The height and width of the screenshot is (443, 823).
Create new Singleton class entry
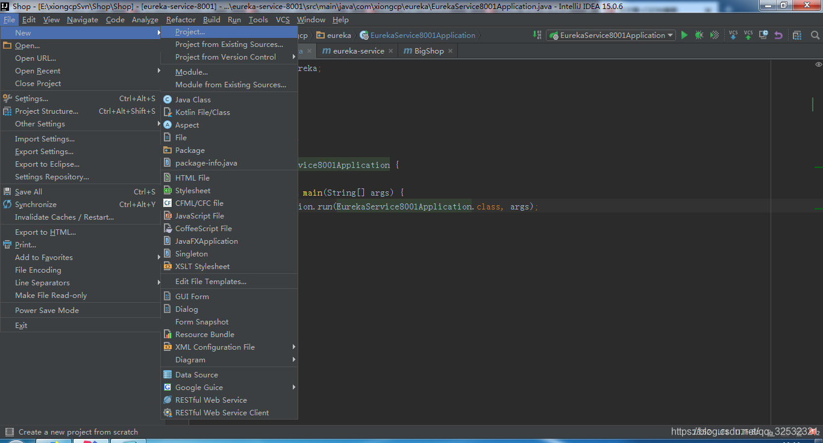coord(230,253)
